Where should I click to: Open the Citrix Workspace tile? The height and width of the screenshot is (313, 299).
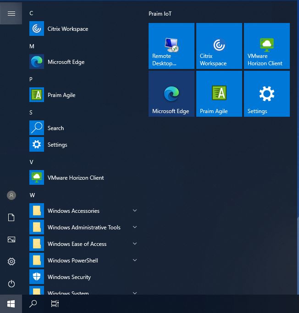coord(219,46)
